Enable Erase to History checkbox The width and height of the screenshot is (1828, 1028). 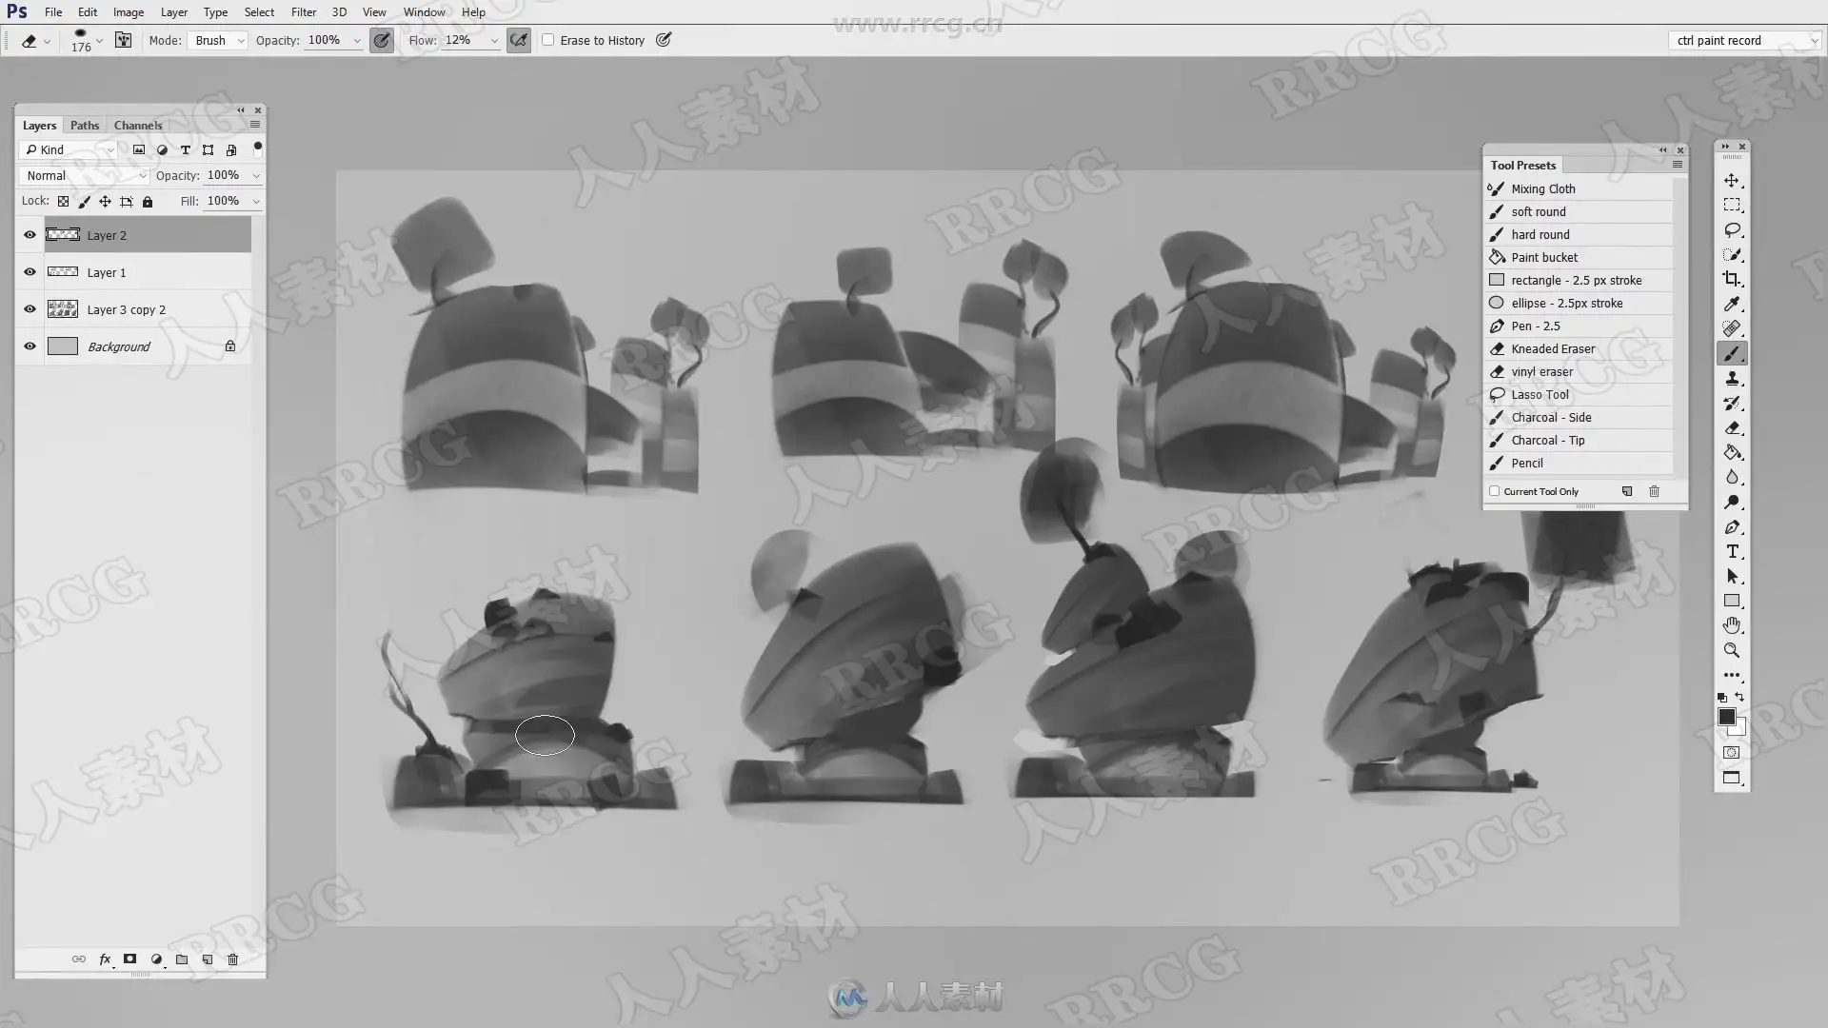click(548, 40)
